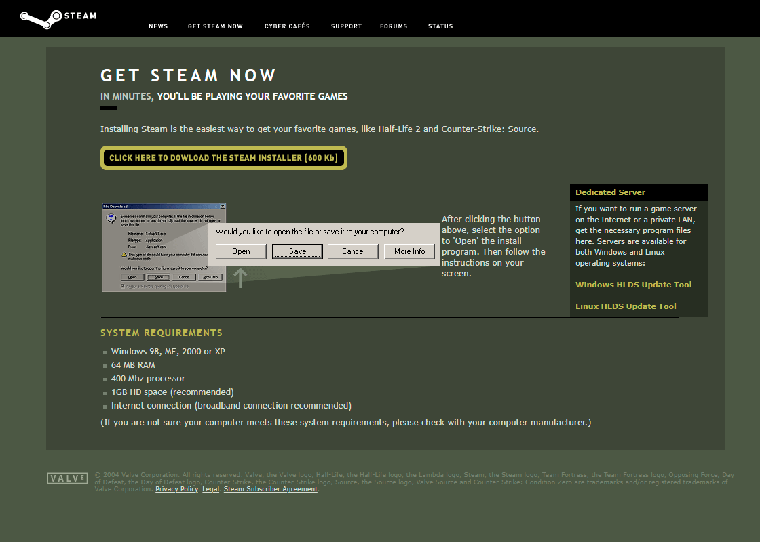Check the STATUS page from the nav bar

coord(440,26)
